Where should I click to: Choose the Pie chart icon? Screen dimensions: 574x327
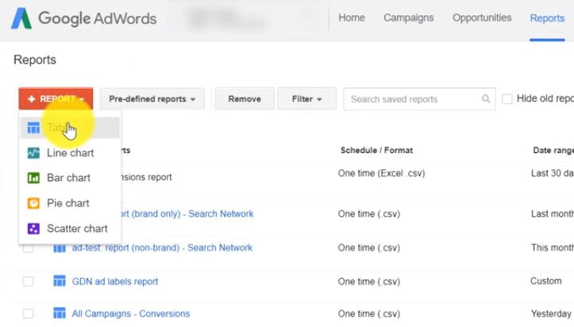click(33, 203)
